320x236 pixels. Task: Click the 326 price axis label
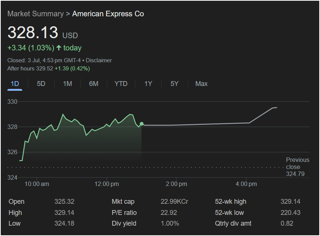(13, 152)
